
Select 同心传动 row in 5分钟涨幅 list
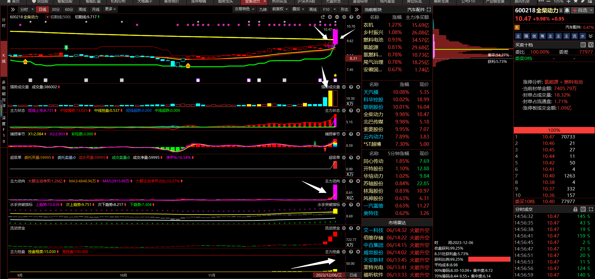(397, 161)
